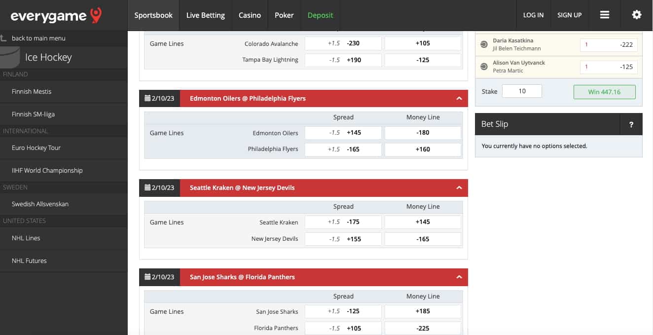Screen dimensions: 653x335
Task: Collapse the San Jose Sharks @ Florida Panthers section
Action: pyautogui.click(x=459, y=277)
